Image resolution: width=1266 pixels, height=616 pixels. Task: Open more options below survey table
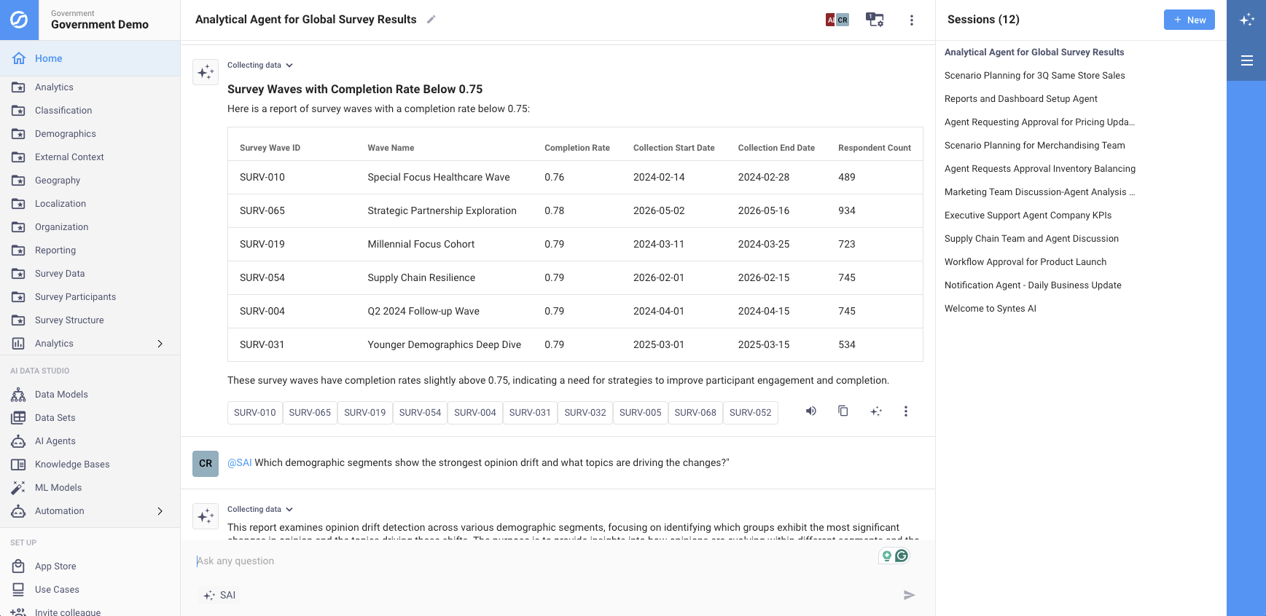pos(905,411)
